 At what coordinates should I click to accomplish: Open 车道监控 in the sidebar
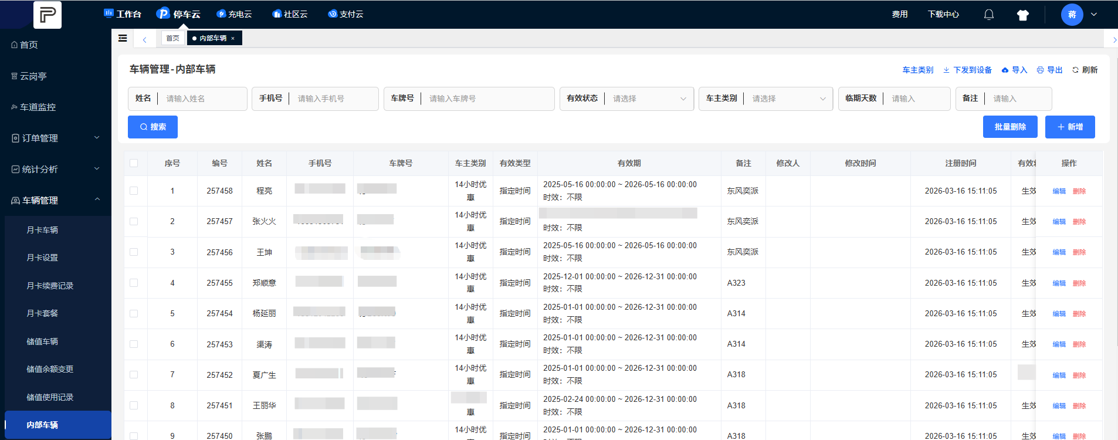(x=33, y=107)
